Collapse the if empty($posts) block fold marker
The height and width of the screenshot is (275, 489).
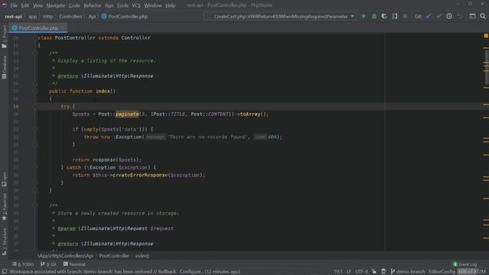coord(35,129)
